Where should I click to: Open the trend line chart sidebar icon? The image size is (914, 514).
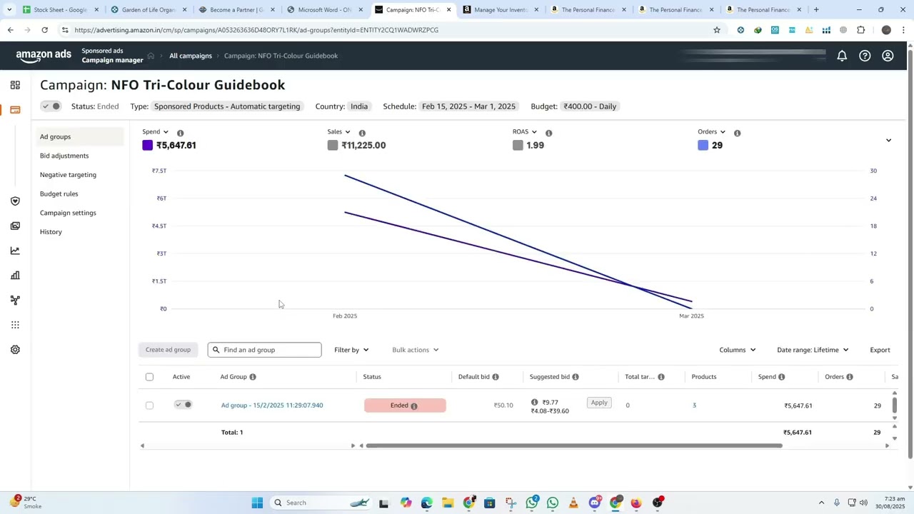(x=15, y=251)
